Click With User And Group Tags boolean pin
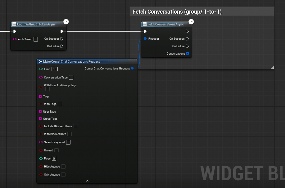Screen dimensions: 285x188 41,87
